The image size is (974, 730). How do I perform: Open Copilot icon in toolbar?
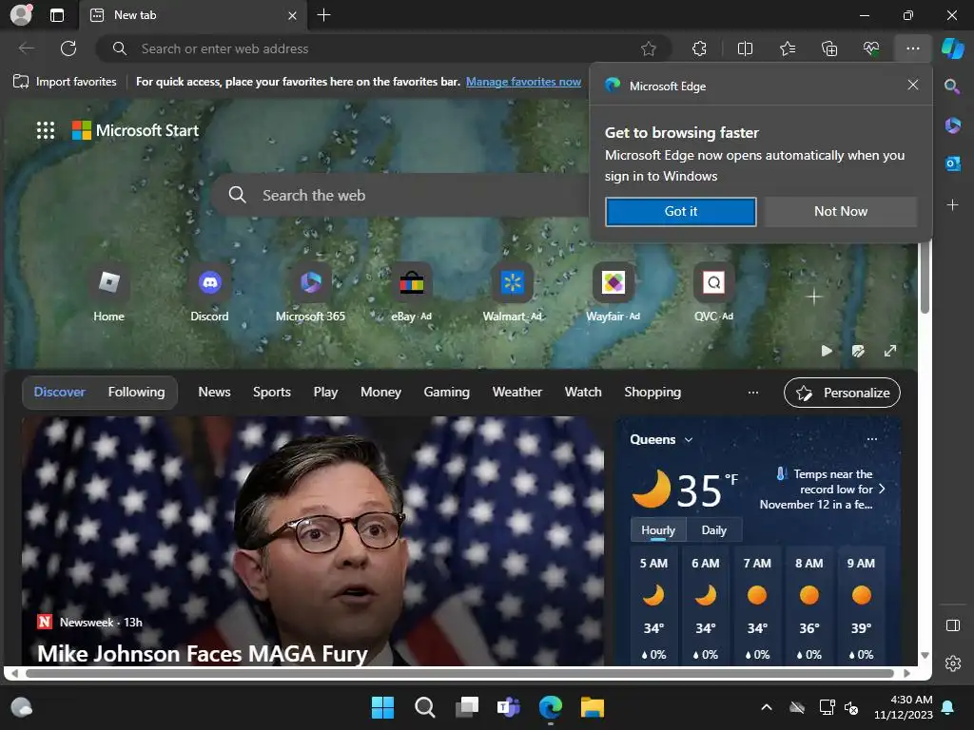[952, 48]
